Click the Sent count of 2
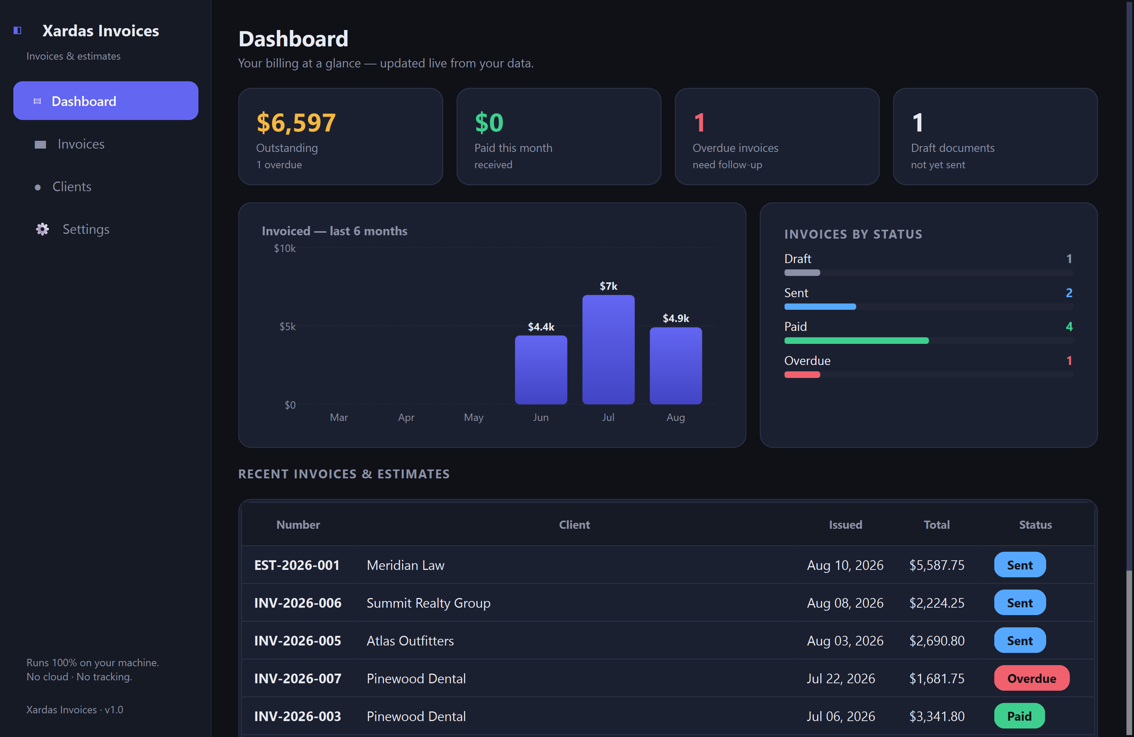1134x737 pixels. point(1069,292)
